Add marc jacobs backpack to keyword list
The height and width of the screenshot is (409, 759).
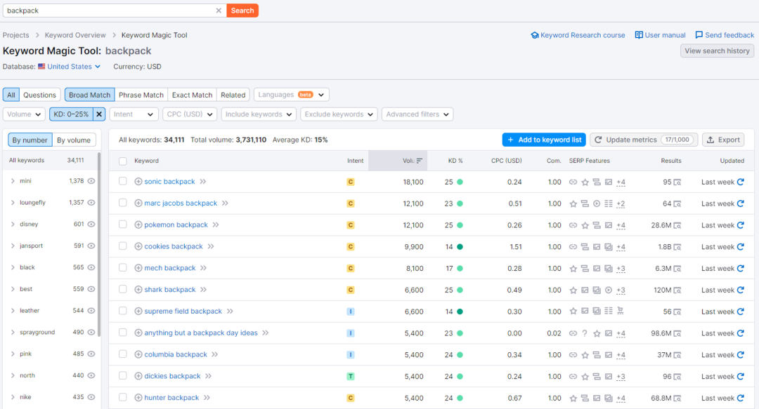click(138, 203)
